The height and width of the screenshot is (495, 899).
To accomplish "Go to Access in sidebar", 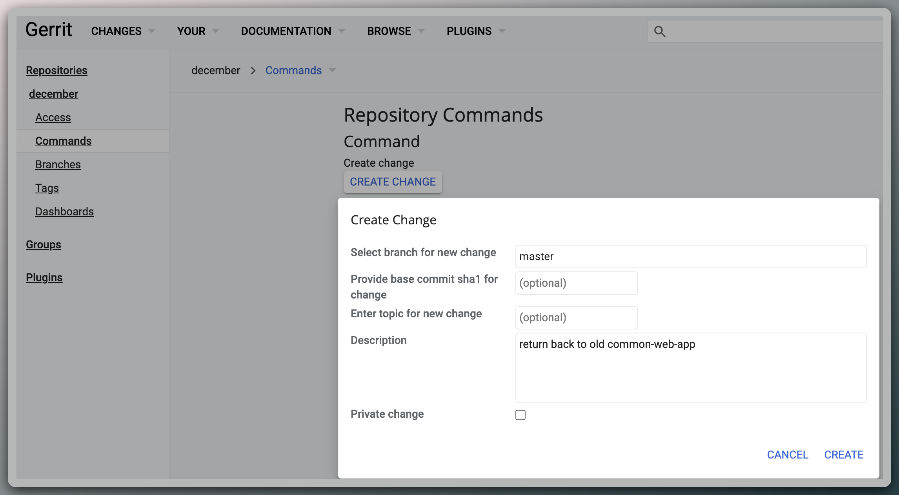I will coord(53,117).
